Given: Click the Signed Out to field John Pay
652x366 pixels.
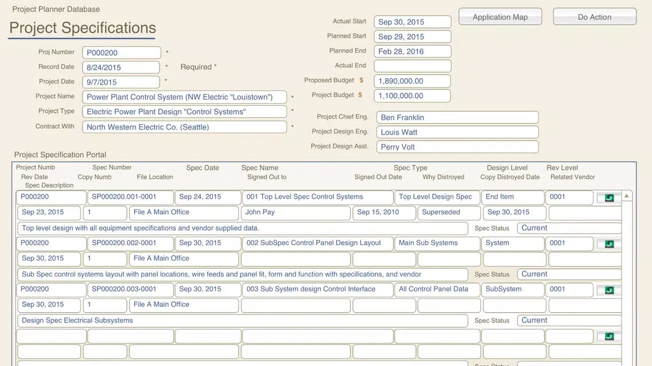Looking at the screenshot, I should pos(295,212).
